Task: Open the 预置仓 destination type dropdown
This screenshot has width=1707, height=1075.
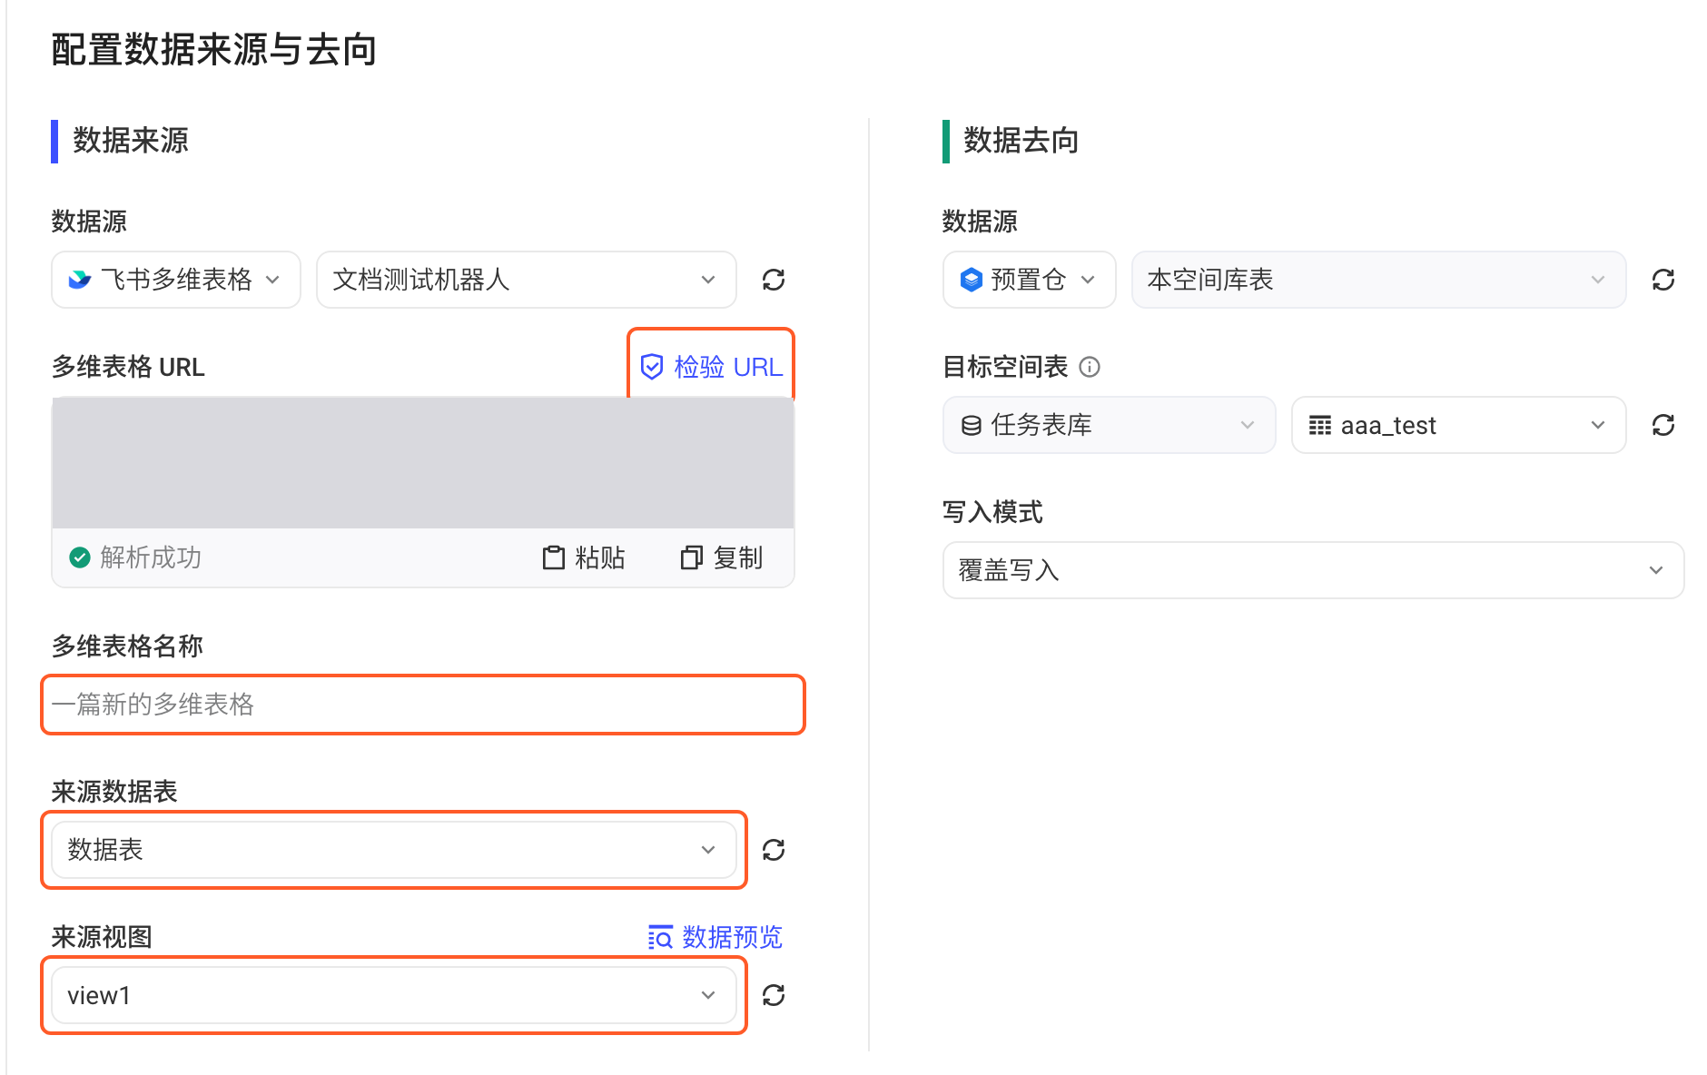Action: tap(1029, 280)
